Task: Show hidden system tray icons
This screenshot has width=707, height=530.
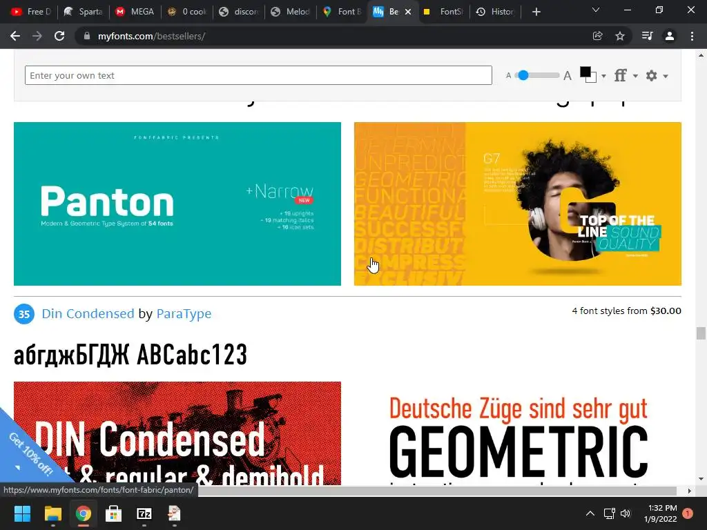Action: [x=590, y=513]
